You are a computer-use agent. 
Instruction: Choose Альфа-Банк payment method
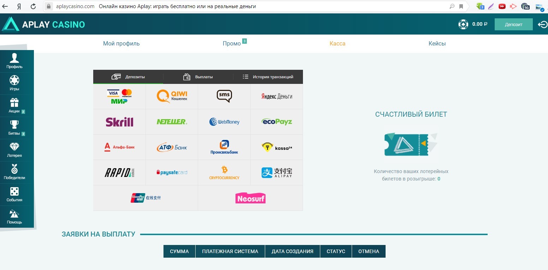119,147
